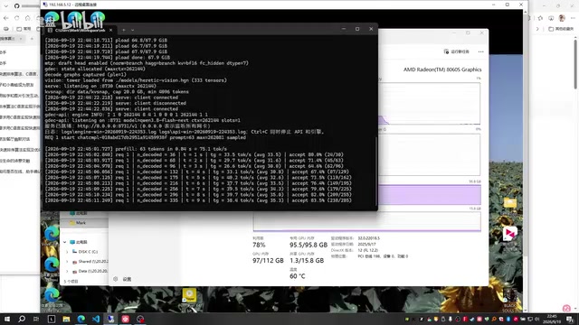Open the pink play-button desktop icon
579x325 pixels.
[510, 233]
